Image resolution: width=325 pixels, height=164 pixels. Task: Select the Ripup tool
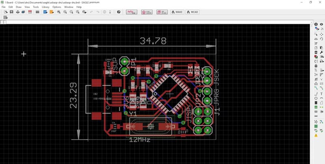click(x=321, y=88)
